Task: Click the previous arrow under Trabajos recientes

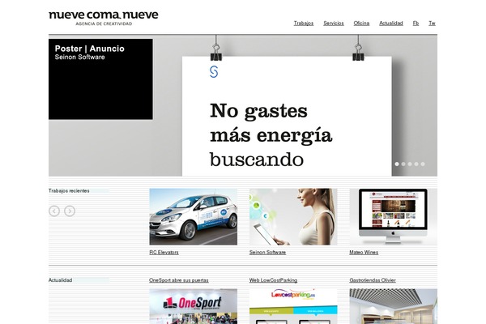Action: point(54,211)
